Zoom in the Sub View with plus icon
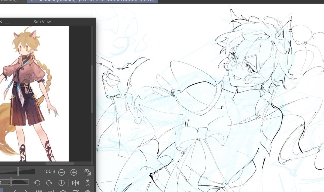This screenshot has height=192, width=324. click(73, 172)
